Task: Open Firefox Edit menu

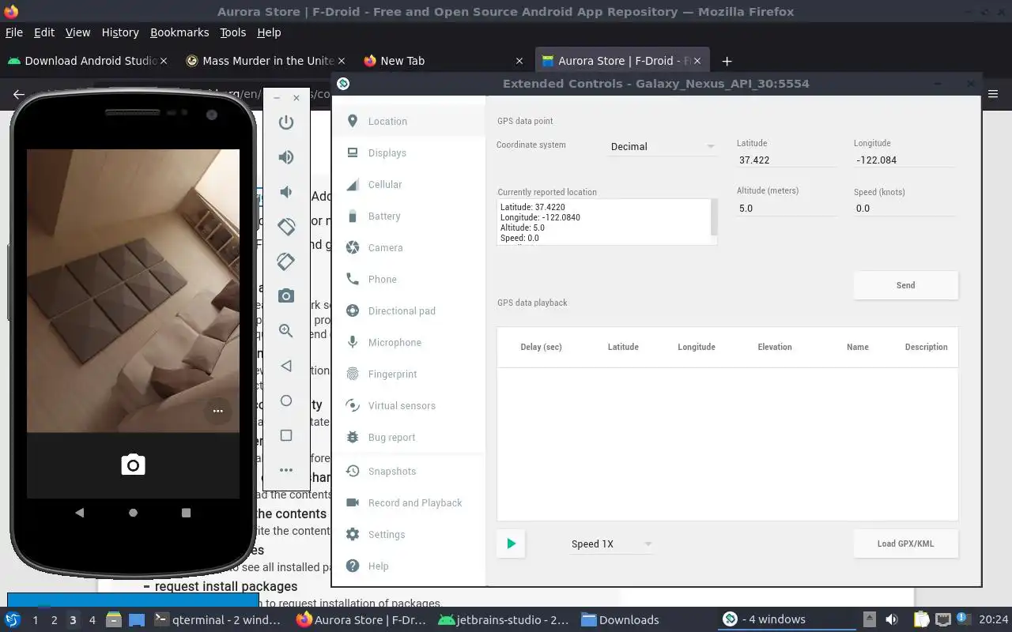Action: click(44, 32)
